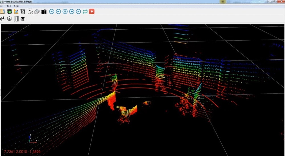Toggle the 3D wireframe cube view
Viewport: 285px width, 156px height.
point(9,19)
